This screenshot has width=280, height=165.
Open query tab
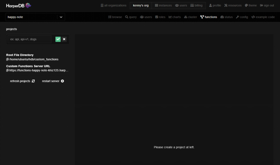(131, 17)
